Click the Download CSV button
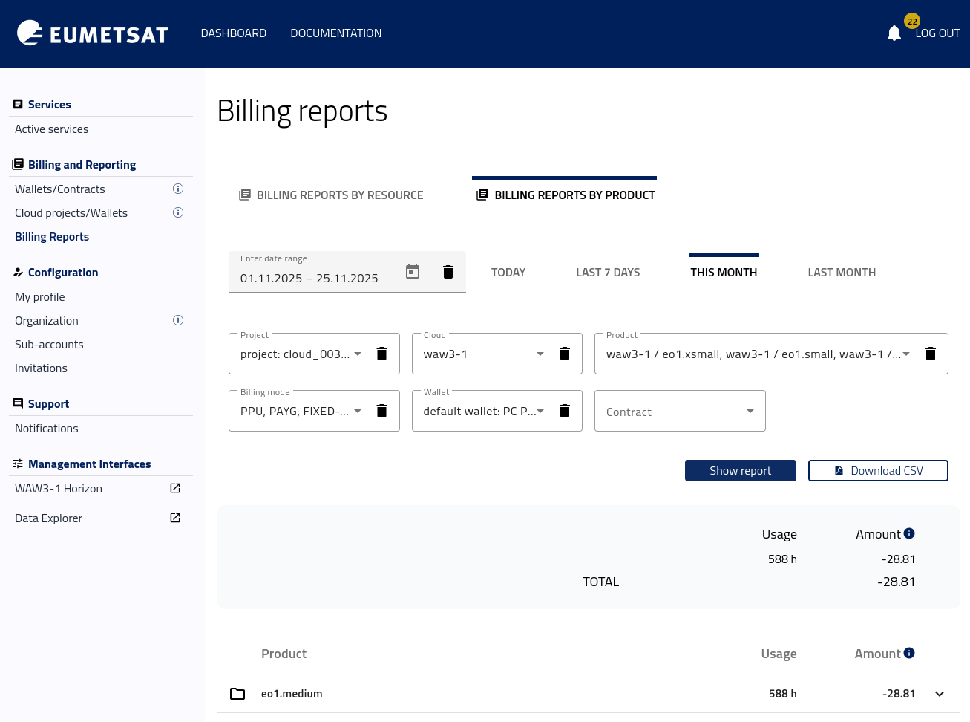970x722 pixels. [x=877, y=471]
